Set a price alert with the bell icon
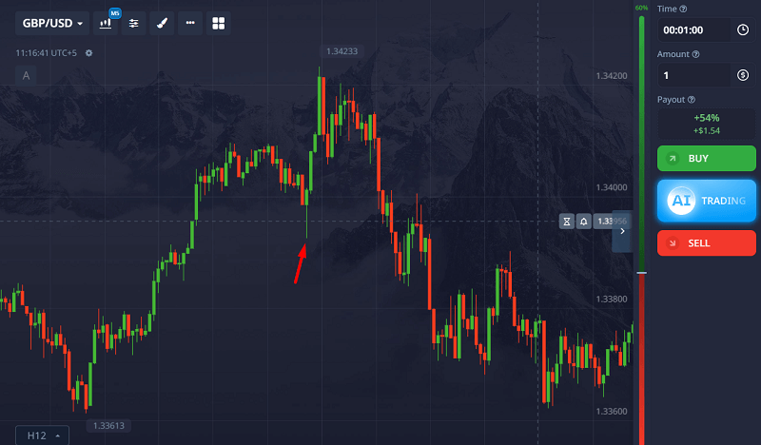 [x=583, y=221]
